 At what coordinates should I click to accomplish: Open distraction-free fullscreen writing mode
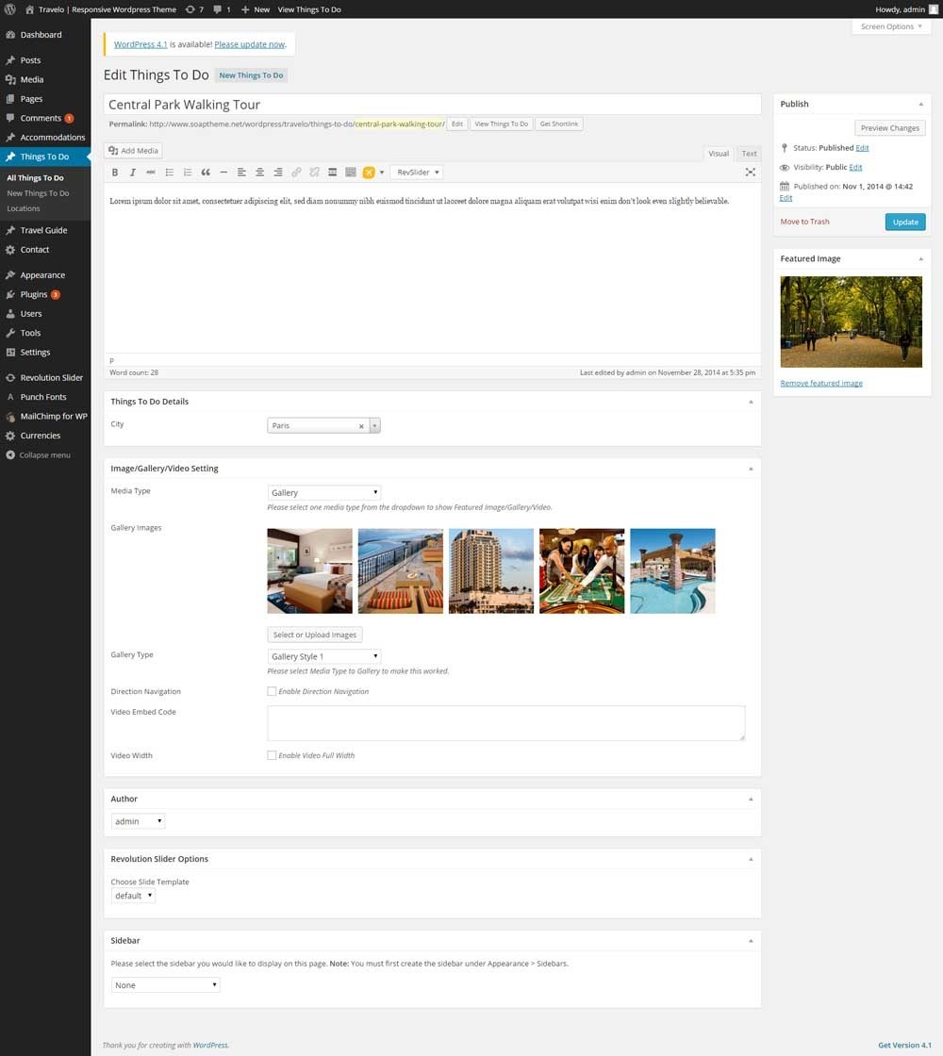(x=750, y=173)
